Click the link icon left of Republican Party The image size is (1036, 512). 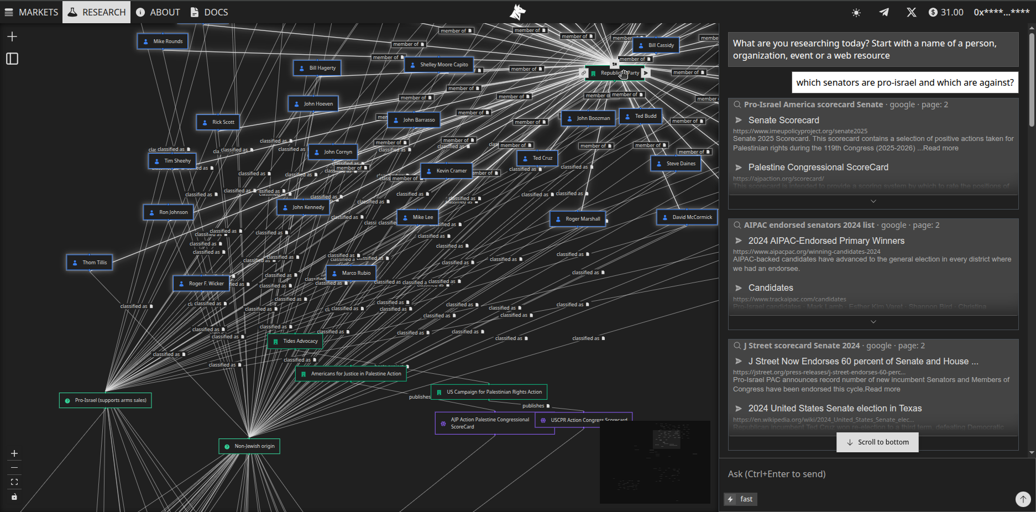tap(583, 73)
